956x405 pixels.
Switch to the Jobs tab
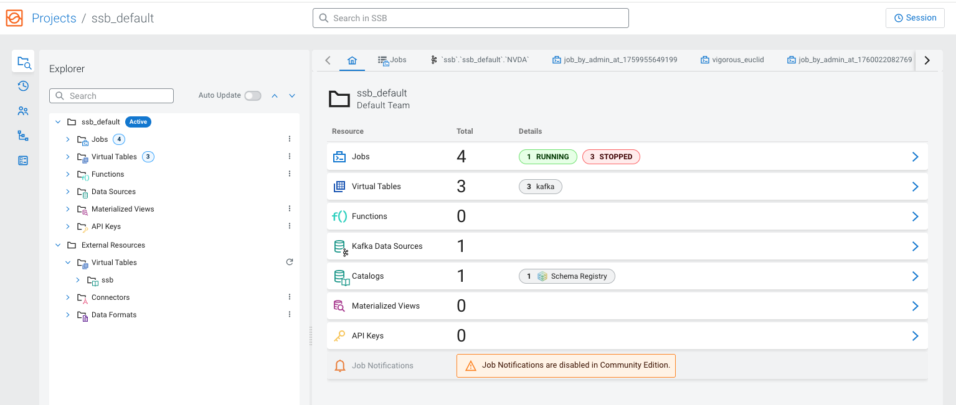tap(392, 60)
